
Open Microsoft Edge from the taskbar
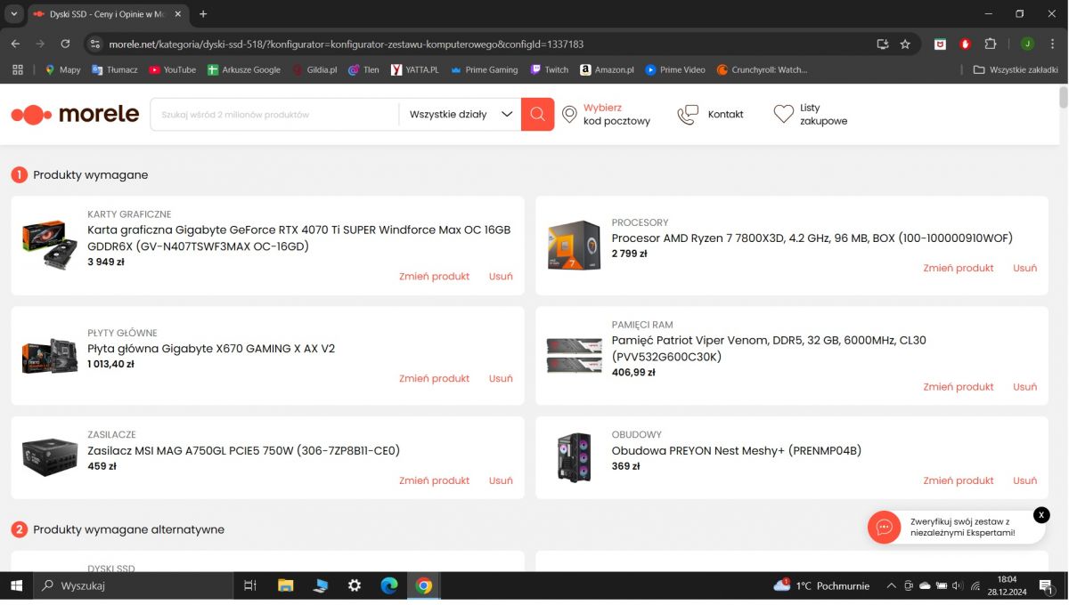point(389,585)
